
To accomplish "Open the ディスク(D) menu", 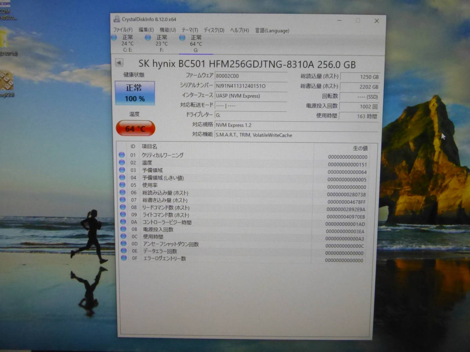I will pyautogui.click(x=214, y=30).
